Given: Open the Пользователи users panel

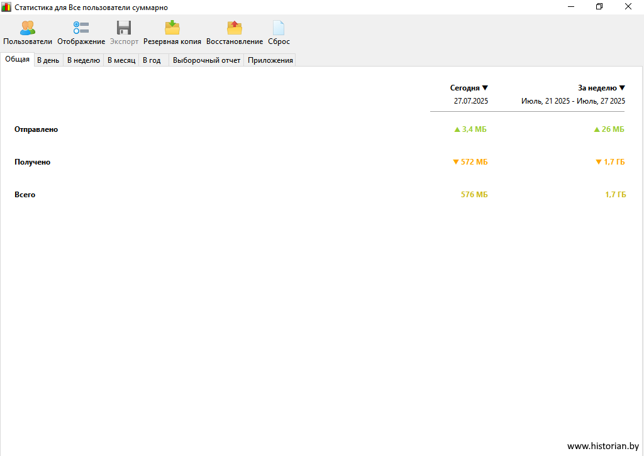Looking at the screenshot, I should click(28, 28).
